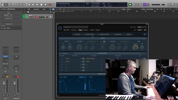Go to previous preset arrow
178x100 pixels.
65,30
